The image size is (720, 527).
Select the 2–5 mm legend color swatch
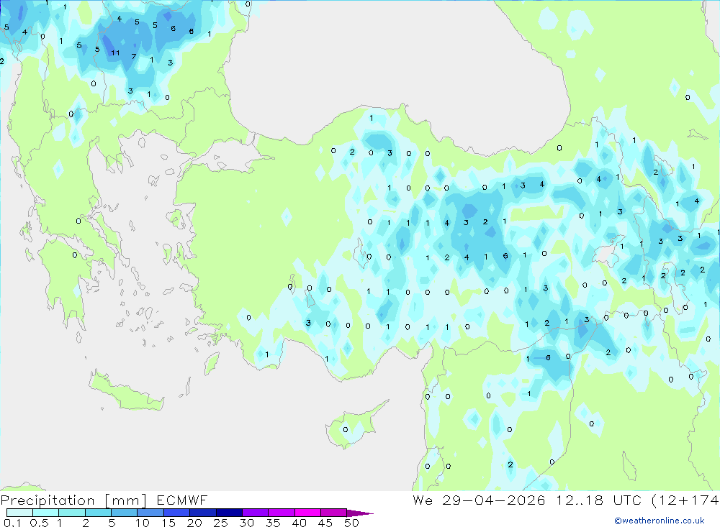pos(98,513)
